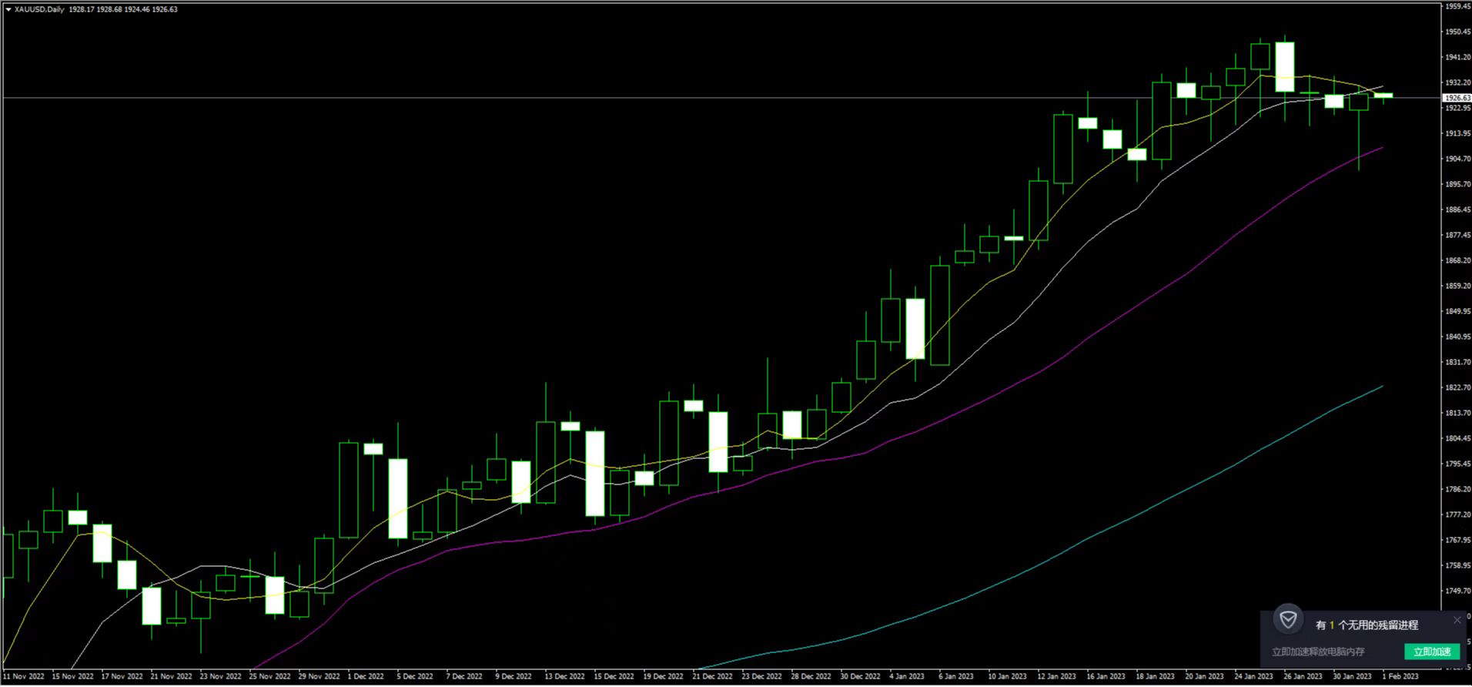The height and width of the screenshot is (687, 1472).
Task: Dismiss the popup with its X icon
Action: point(1457,620)
